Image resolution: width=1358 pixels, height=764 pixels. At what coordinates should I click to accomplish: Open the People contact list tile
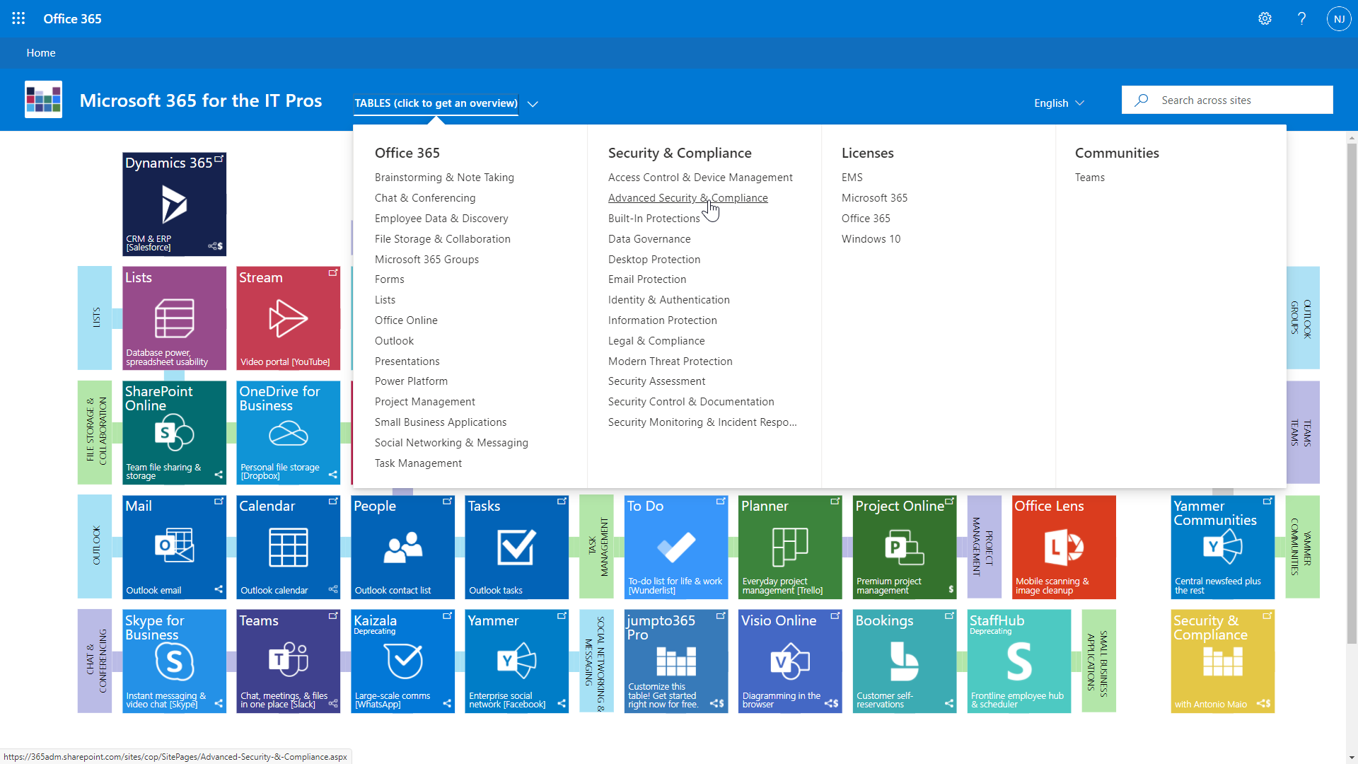402,548
